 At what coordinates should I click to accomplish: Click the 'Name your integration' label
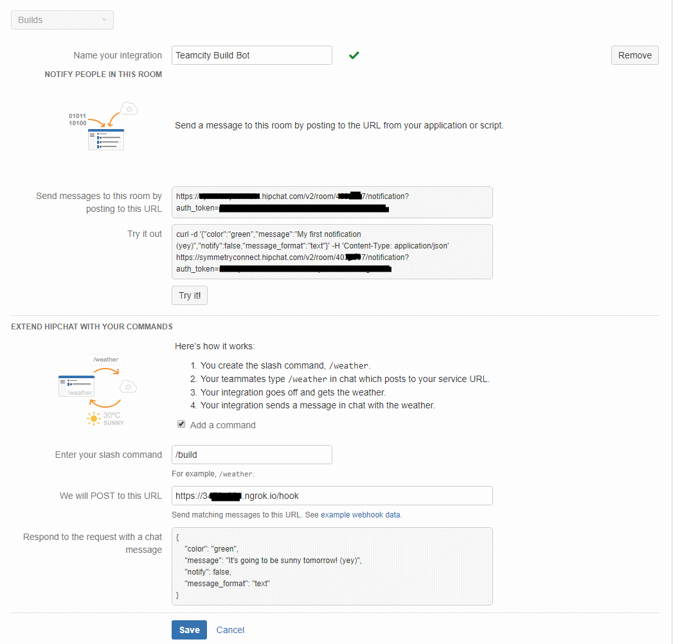tap(118, 55)
